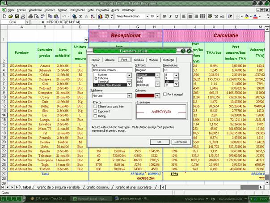Open the Borders dropdown arrow in toolbar
The image size is (270, 203).
pyautogui.click(x=242, y=17)
